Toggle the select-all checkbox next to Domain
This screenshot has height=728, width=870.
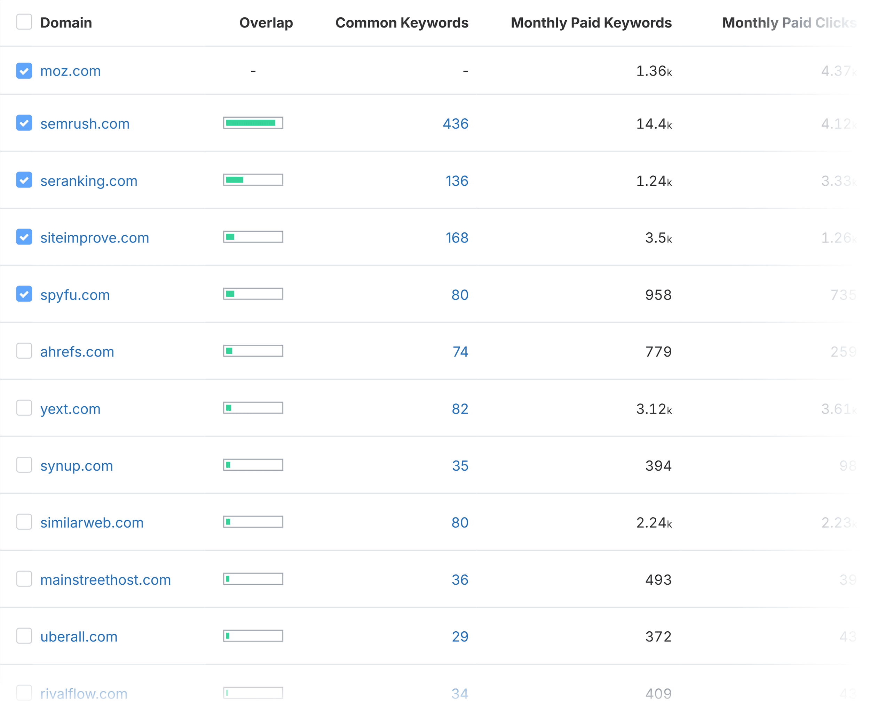(x=24, y=22)
